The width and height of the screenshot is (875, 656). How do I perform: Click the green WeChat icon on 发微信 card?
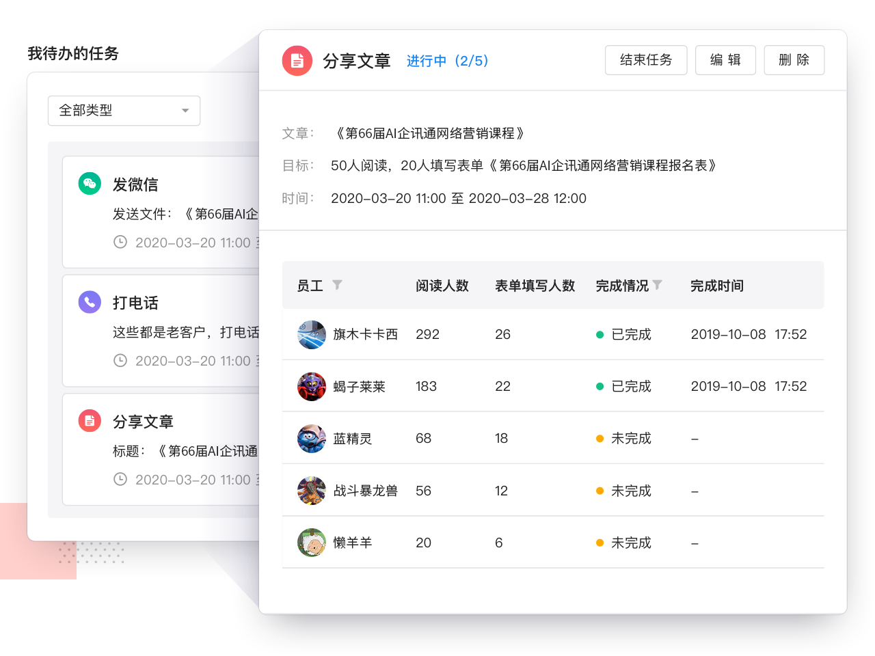(90, 183)
